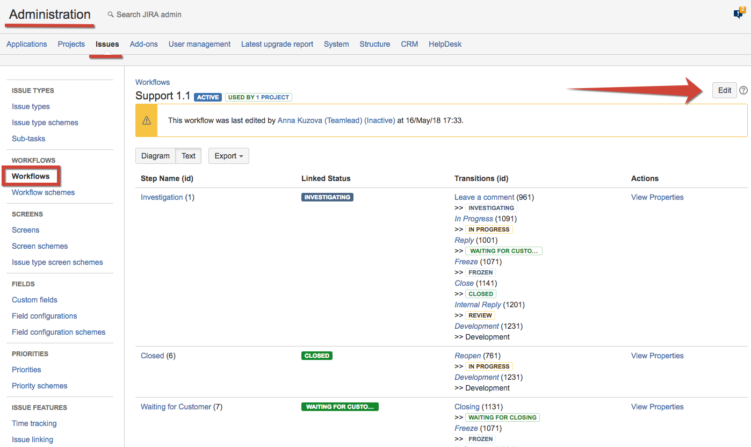The height and width of the screenshot is (447, 751).
Task: View Properties for Closed step
Action: coord(657,356)
